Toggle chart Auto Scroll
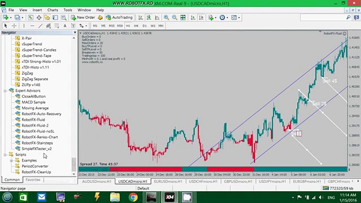 point(193,17)
